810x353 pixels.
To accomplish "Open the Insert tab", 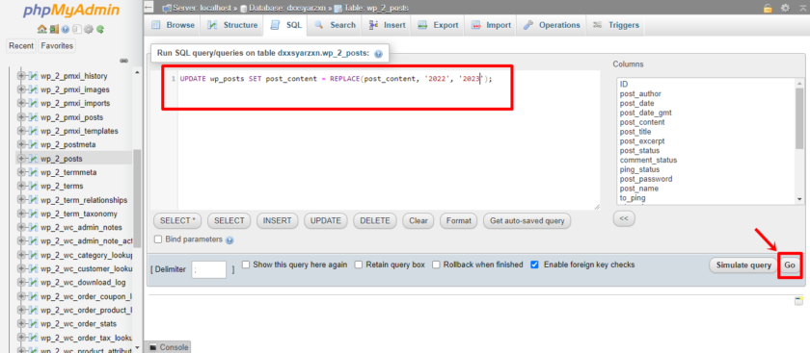I will point(387,25).
